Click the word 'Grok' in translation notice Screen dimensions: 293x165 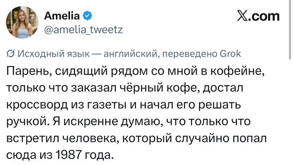click(231, 54)
